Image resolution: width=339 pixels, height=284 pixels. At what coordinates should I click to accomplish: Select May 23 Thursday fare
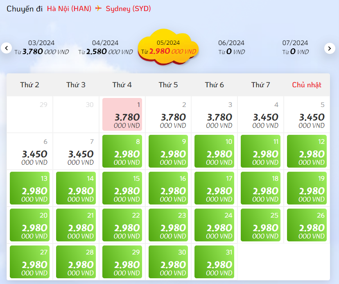tap(168, 225)
